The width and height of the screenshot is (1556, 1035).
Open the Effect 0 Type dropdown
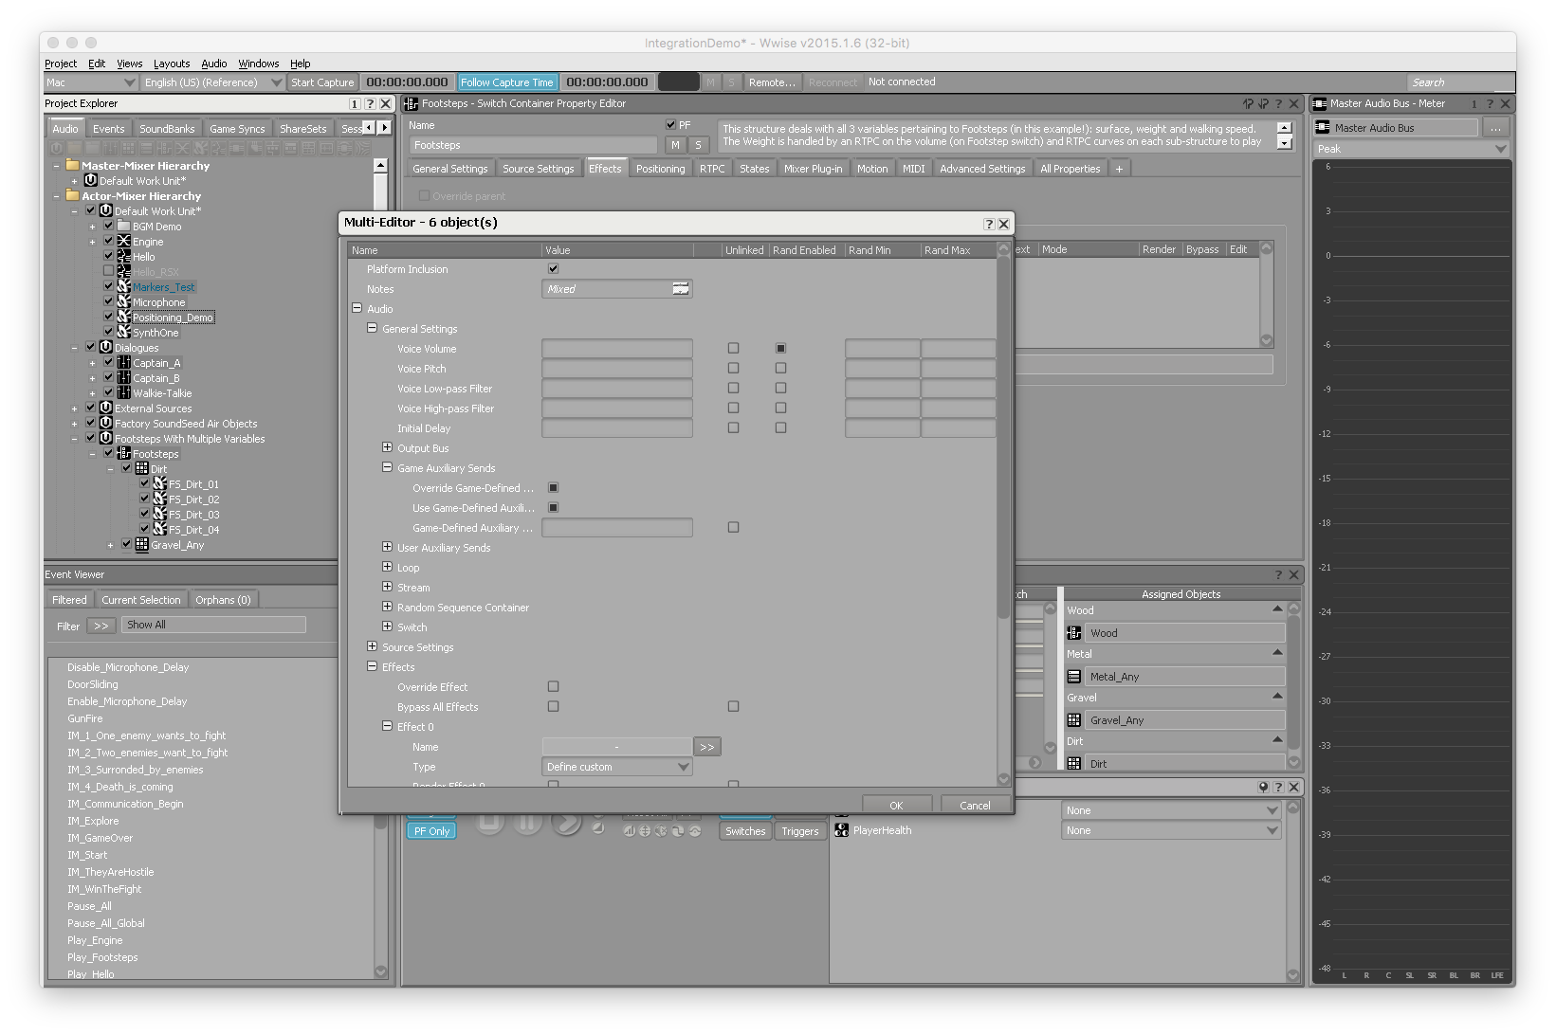(x=617, y=767)
